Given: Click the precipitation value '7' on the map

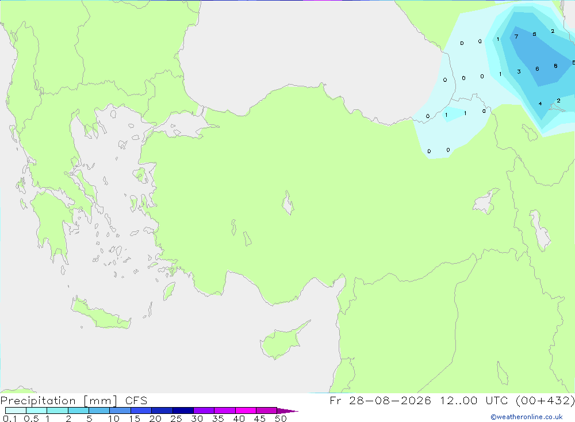Looking at the screenshot, I should 516,36.
